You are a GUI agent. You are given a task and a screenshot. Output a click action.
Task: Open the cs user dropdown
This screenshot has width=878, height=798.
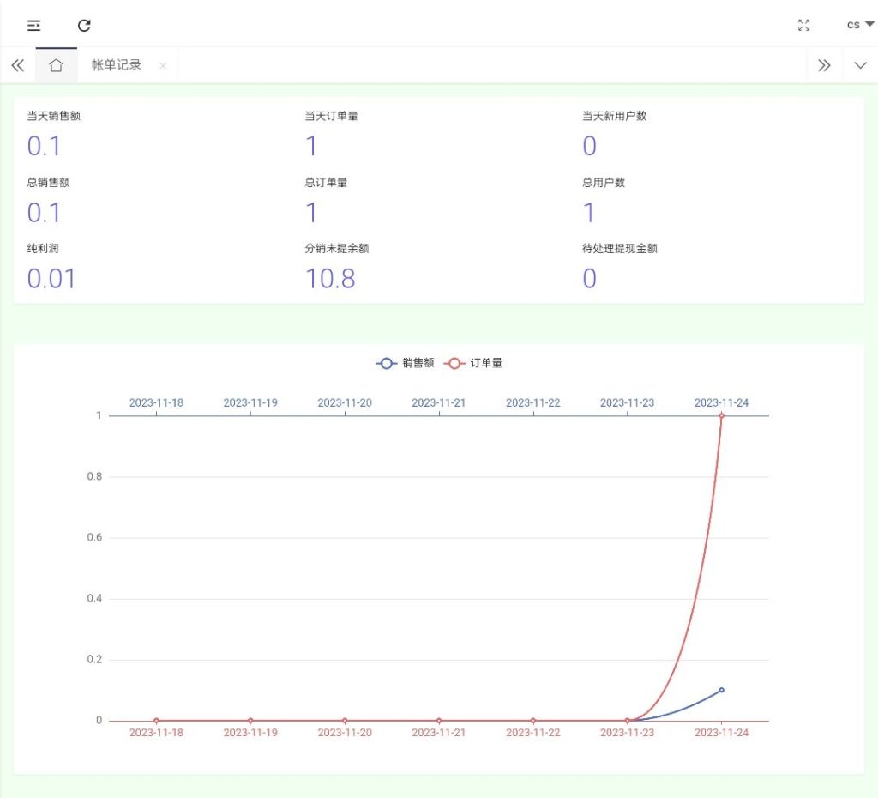coord(859,25)
